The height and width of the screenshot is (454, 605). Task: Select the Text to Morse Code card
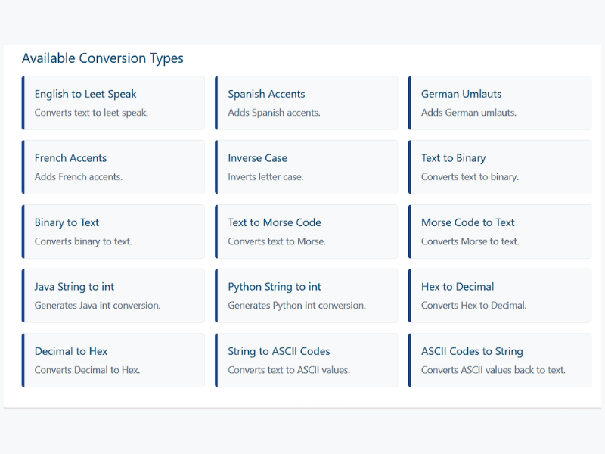tap(306, 232)
